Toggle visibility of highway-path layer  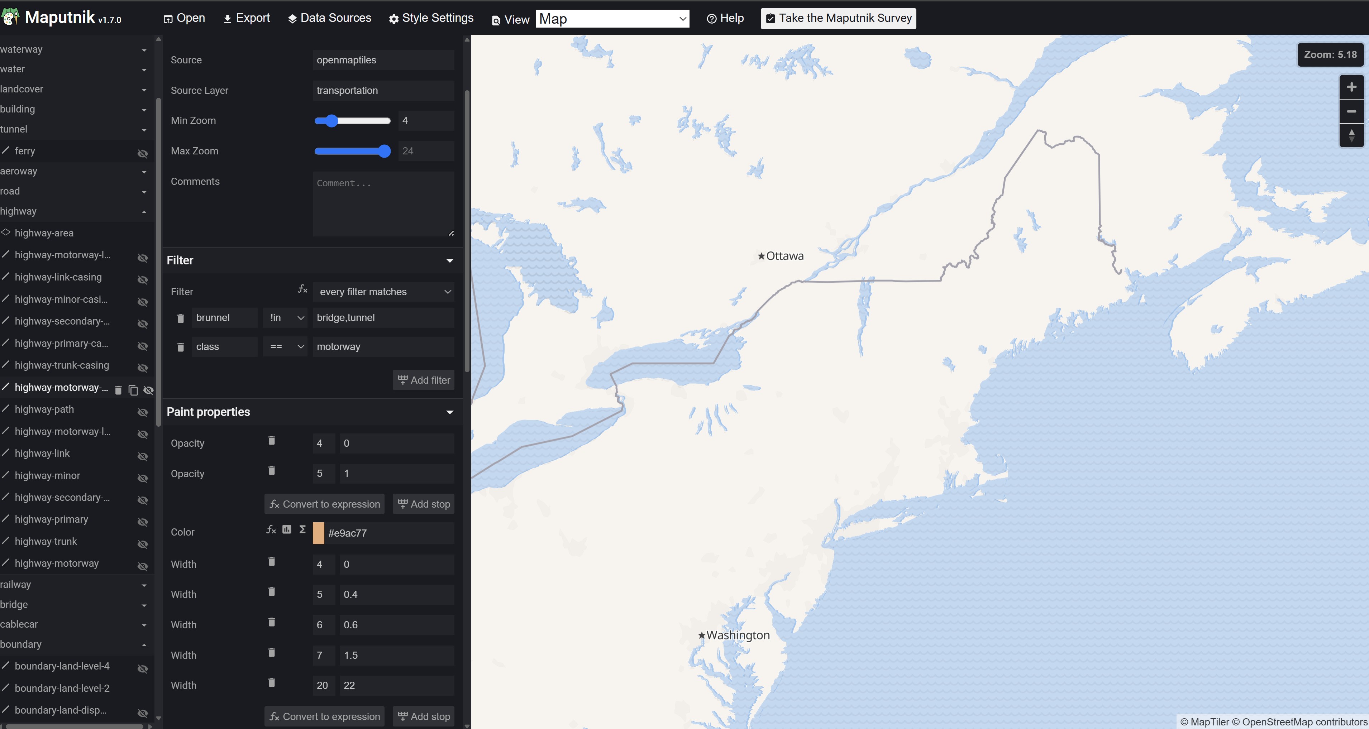click(143, 412)
